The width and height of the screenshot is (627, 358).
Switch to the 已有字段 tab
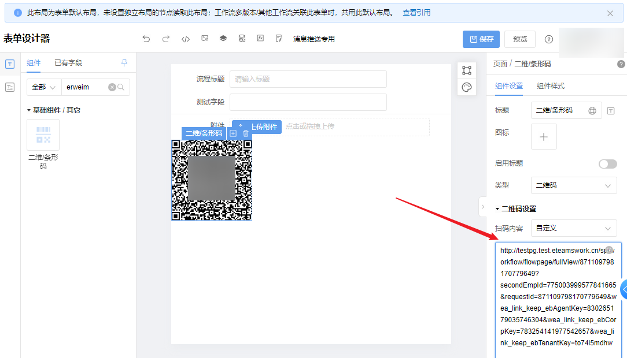pos(68,63)
